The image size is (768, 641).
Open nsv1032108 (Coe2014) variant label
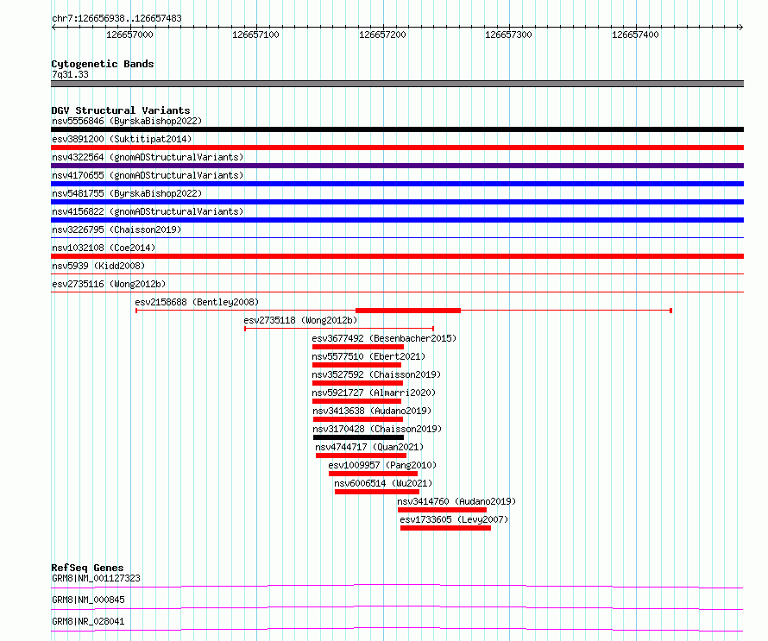(x=104, y=248)
